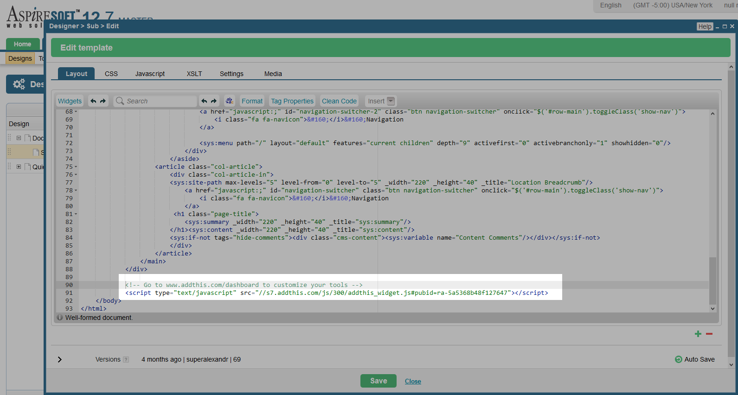
Task: Click the Home tab in background window
Action: click(22, 44)
